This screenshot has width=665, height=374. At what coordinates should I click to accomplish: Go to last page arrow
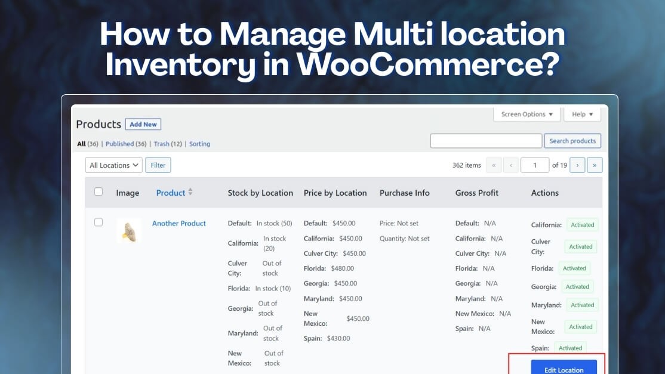[x=595, y=165]
